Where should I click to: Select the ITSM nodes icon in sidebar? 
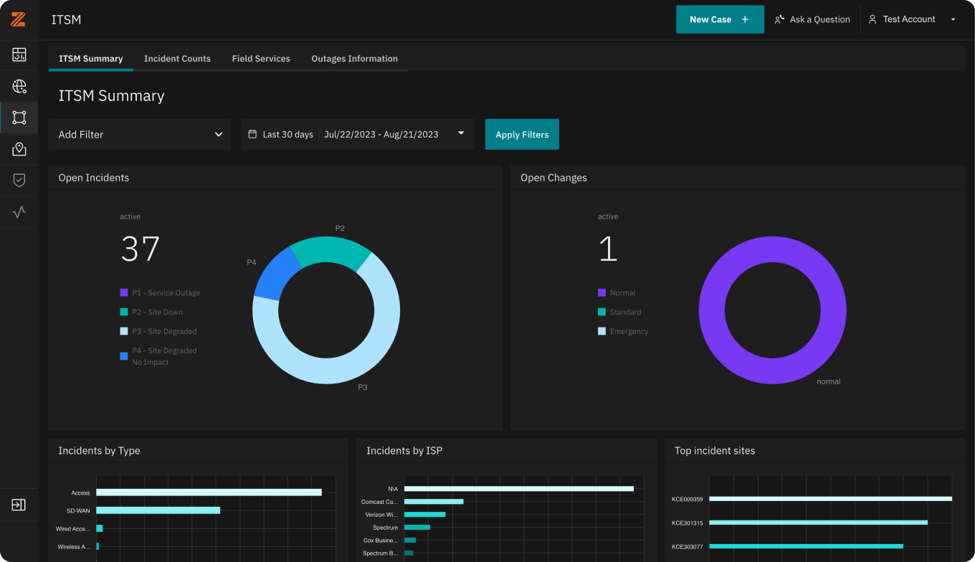(x=19, y=118)
